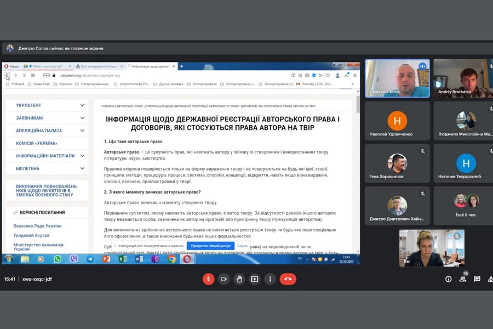The width and height of the screenshot is (493, 329).
Task: Open Chrome from the taskbar
Action: click(171, 259)
